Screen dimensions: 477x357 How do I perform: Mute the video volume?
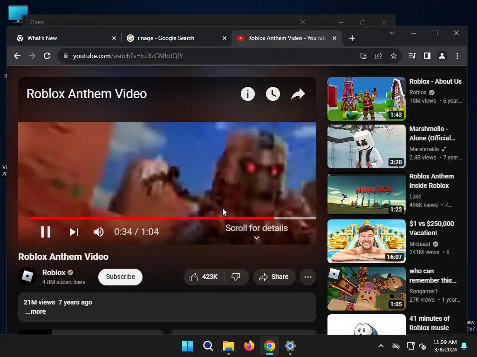(x=99, y=232)
